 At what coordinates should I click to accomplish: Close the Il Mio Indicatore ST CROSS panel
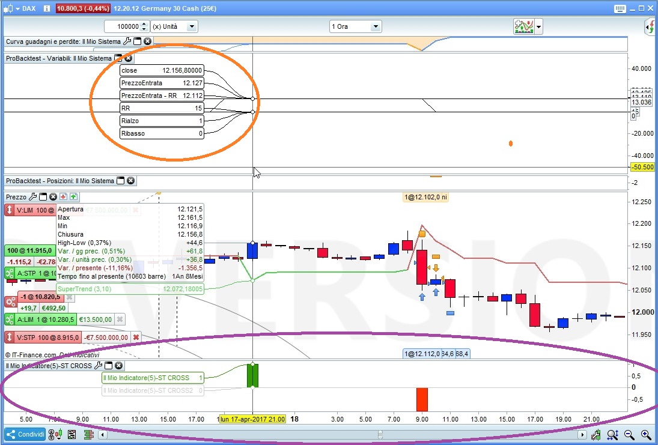tap(119, 366)
